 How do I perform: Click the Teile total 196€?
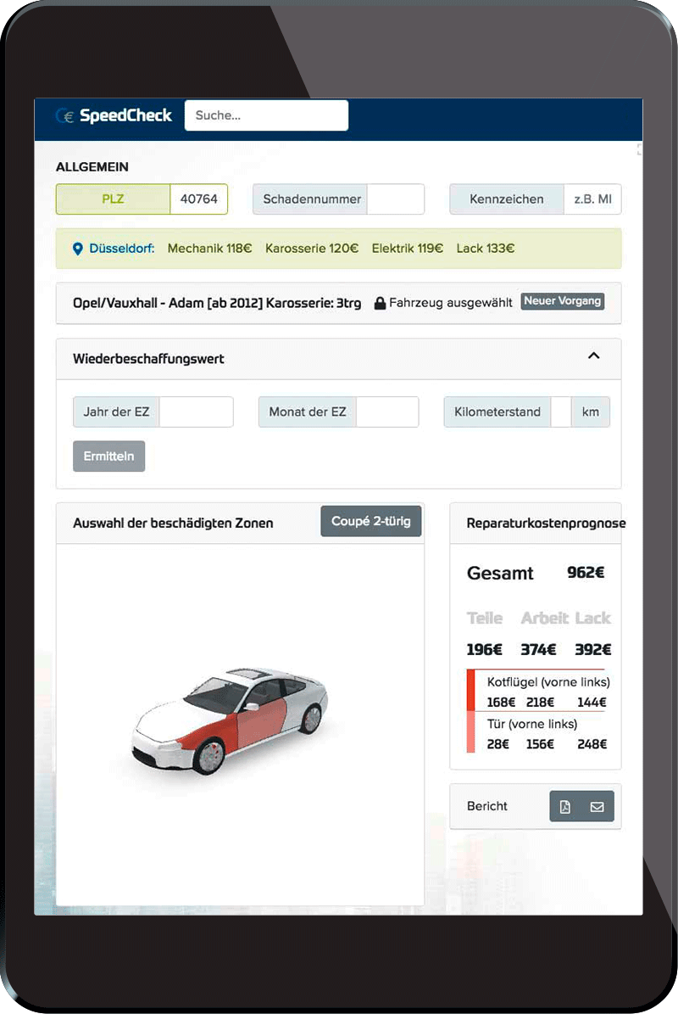(x=484, y=650)
